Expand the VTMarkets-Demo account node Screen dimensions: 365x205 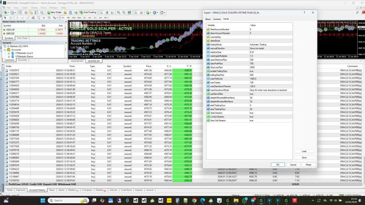pyautogui.click(x=9, y=56)
